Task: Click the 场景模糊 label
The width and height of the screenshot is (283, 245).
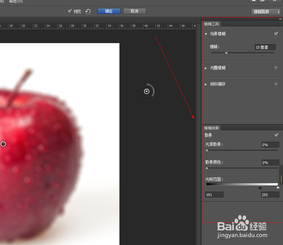Action: (218, 34)
